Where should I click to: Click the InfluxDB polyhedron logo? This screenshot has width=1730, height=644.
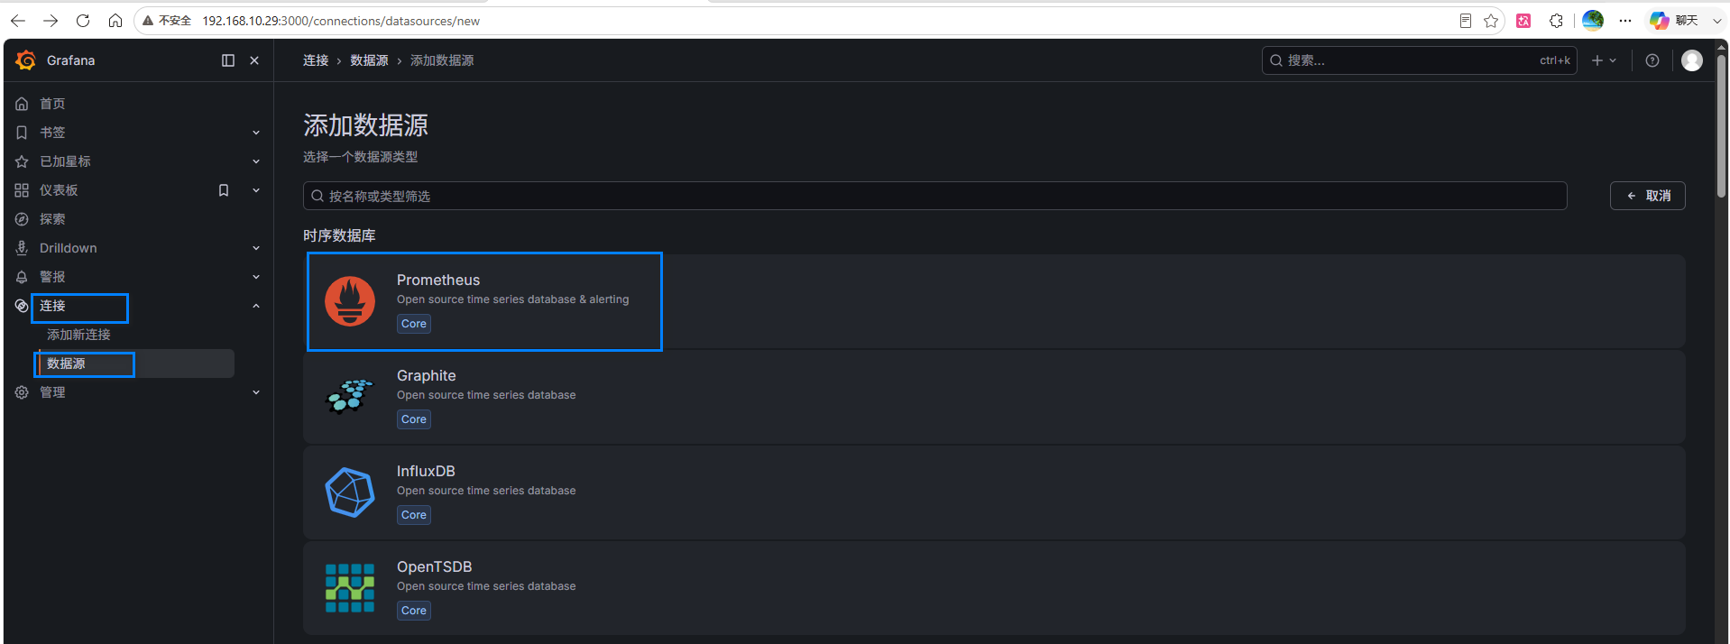[x=350, y=492]
